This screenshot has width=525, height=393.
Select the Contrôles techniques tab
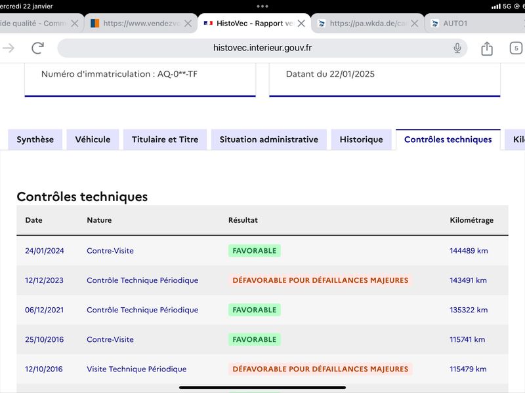448,140
